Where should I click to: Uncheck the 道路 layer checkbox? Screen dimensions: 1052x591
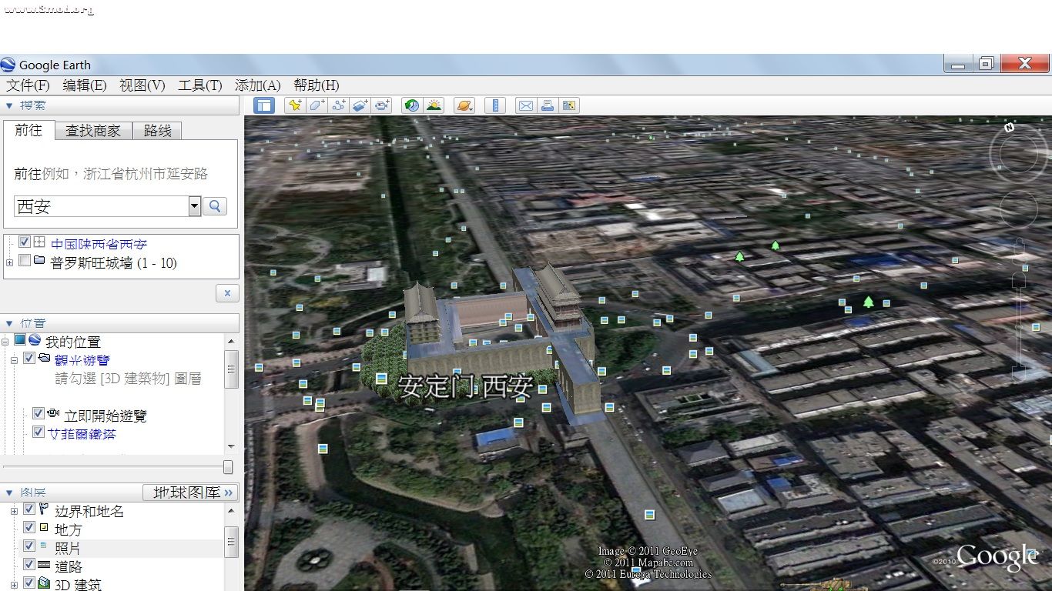pos(29,565)
